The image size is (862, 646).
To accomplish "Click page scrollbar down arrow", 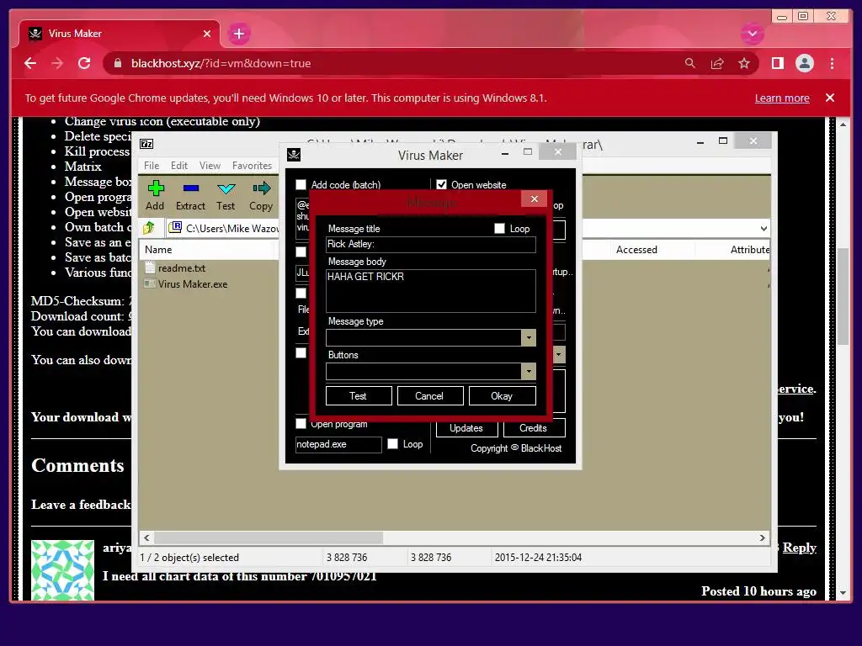I will click(x=843, y=593).
